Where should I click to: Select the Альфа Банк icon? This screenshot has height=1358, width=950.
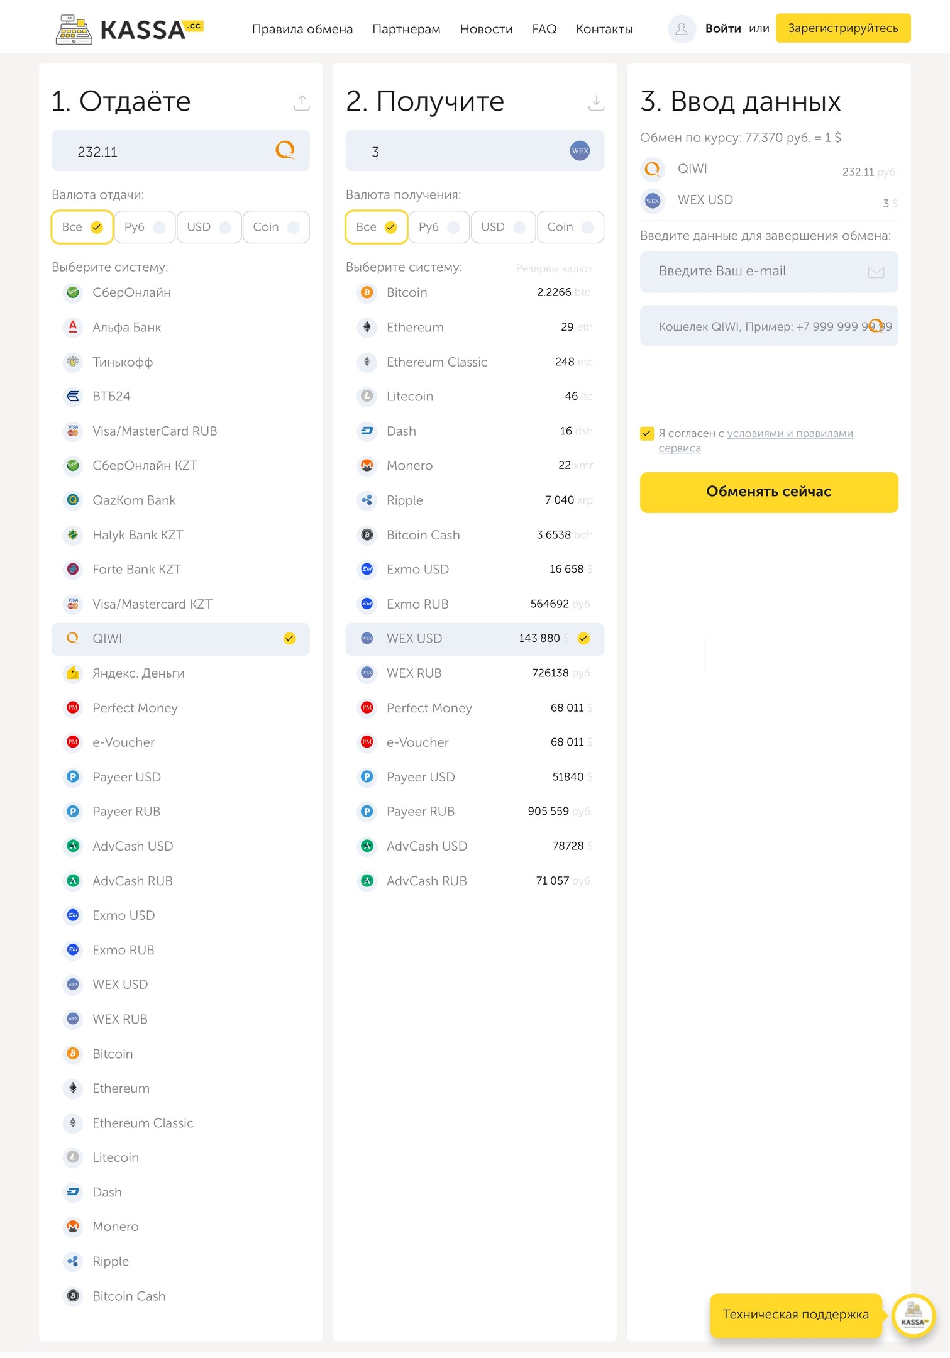coord(73,327)
